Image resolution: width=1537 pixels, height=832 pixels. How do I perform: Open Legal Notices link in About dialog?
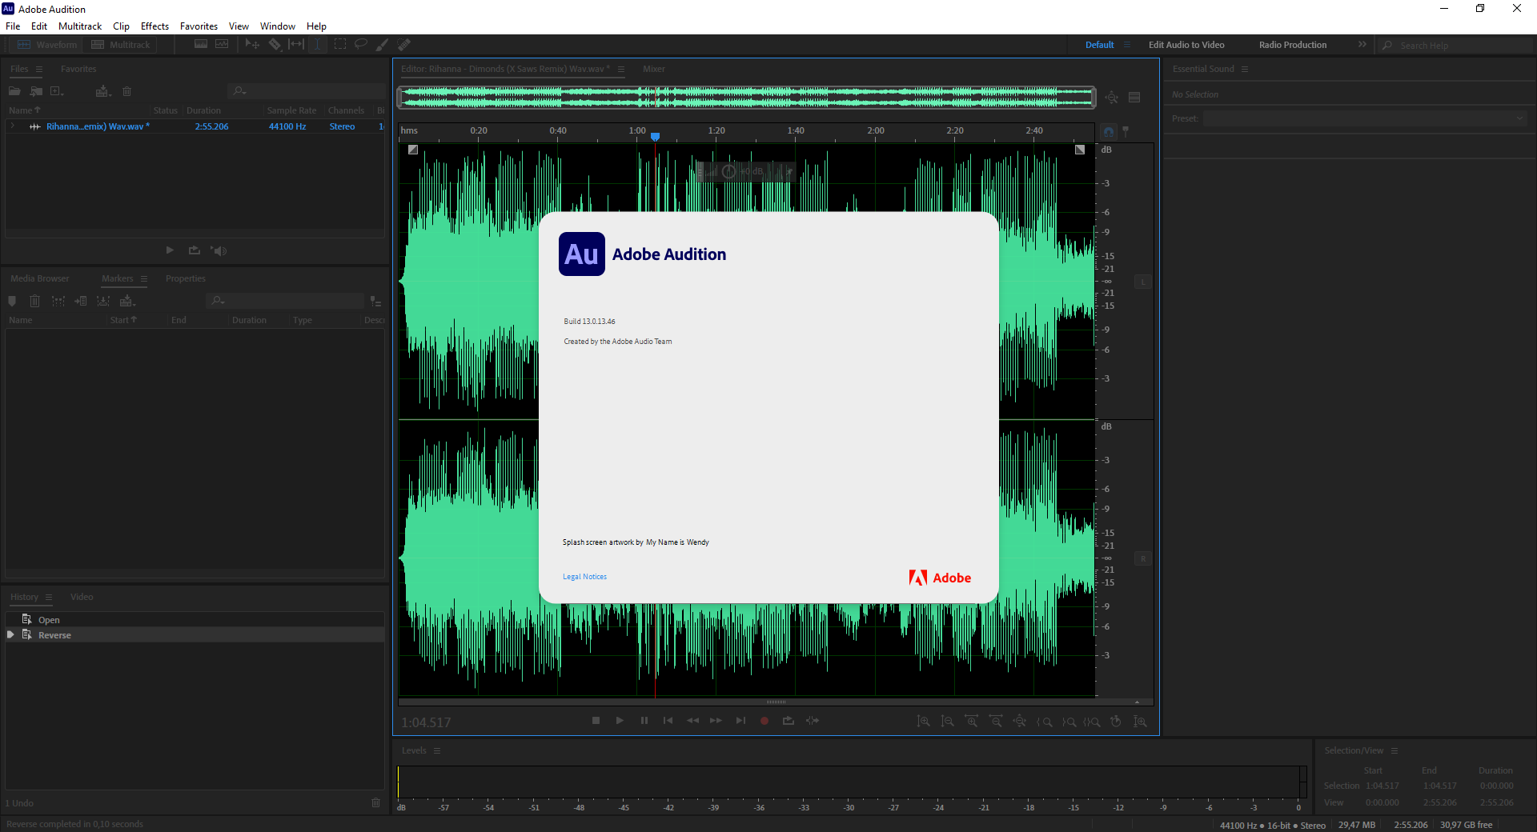[x=584, y=577]
